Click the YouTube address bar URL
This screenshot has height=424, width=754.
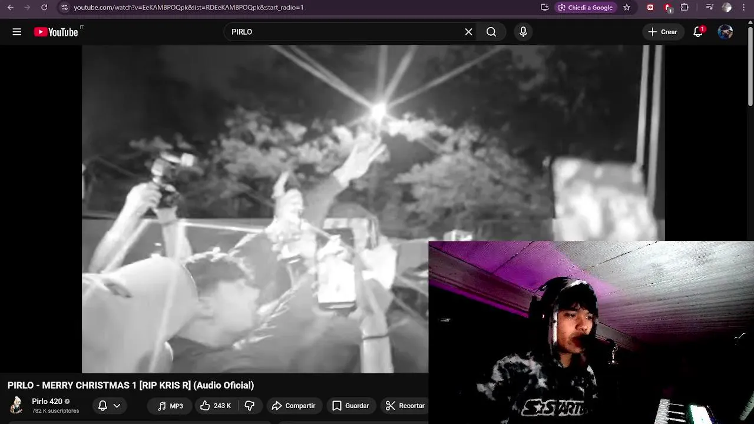click(x=188, y=7)
